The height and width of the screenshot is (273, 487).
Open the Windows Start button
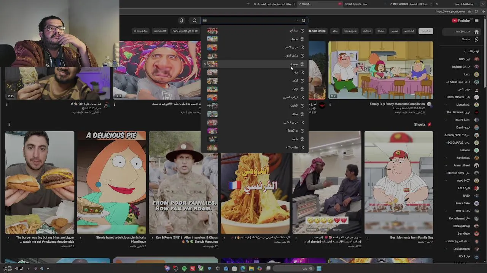(x=319, y=268)
